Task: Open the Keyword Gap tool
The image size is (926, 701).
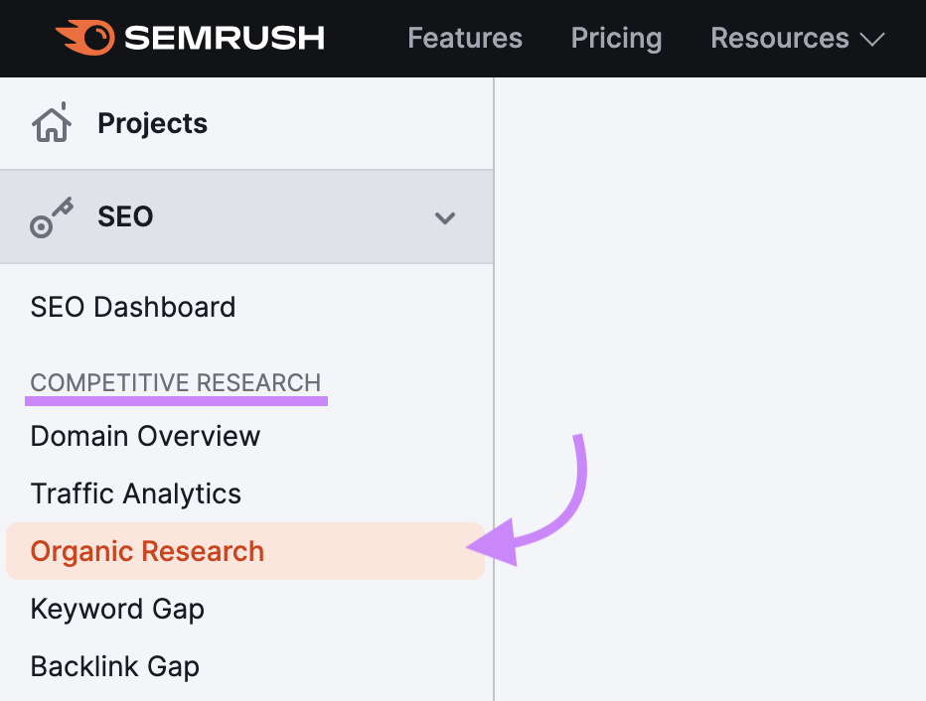Action: point(117,609)
